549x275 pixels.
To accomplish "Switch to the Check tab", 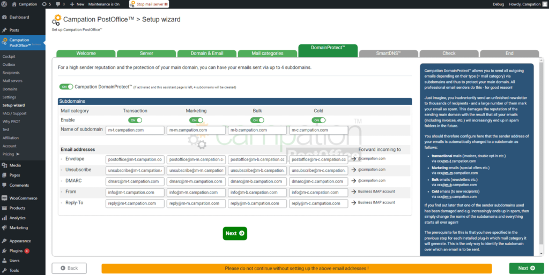I will [x=449, y=54].
